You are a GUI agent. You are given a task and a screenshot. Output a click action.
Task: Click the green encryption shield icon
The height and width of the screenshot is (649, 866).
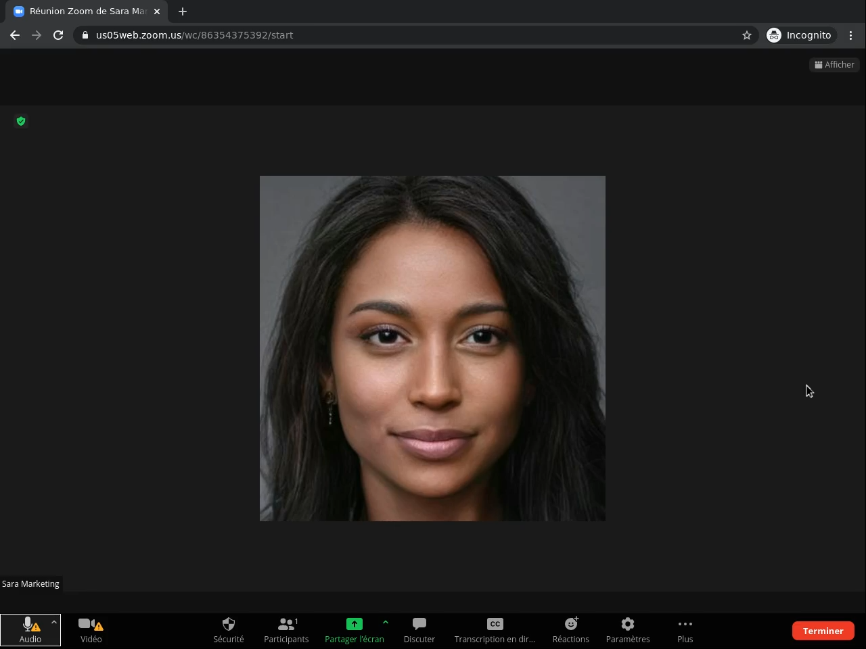point(21,121)
